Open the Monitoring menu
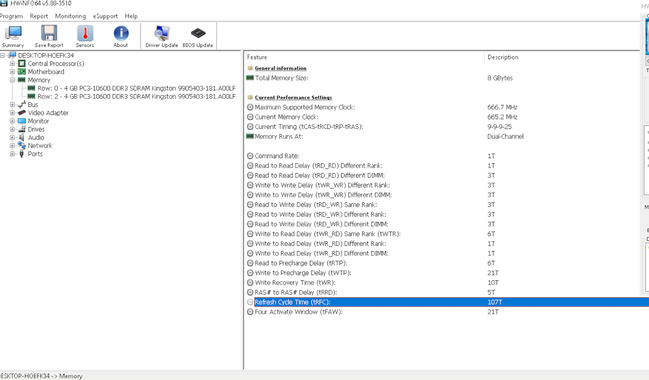This screenshot has width=649, height=380. [x=70, y=16]
